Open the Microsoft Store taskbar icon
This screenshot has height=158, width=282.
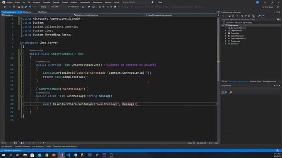32,155
